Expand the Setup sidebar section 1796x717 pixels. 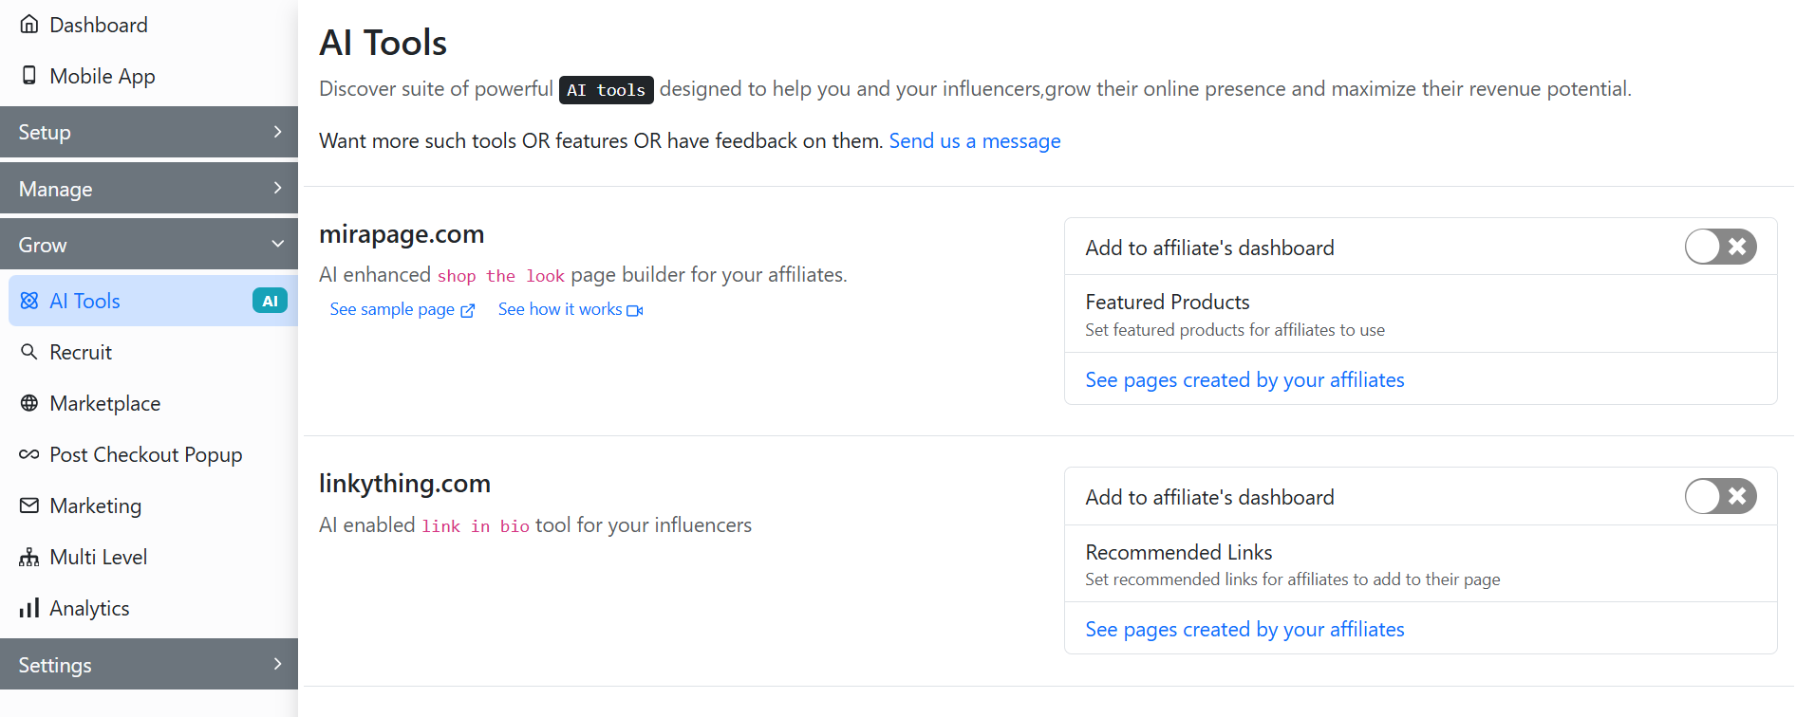[149, 132]
